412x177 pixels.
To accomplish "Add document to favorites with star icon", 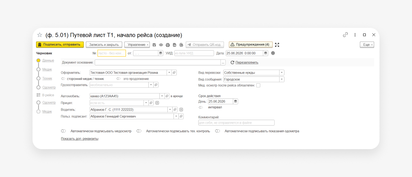I will coord(40,35).
